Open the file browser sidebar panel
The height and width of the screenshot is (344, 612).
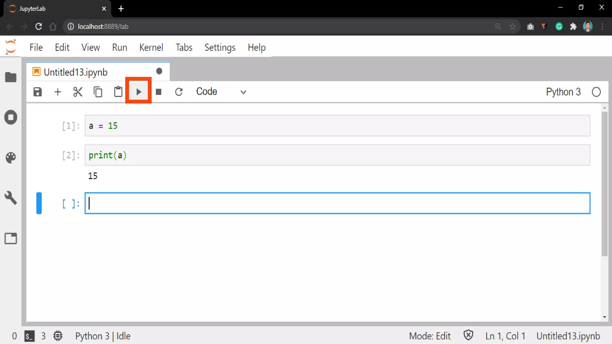click(11, 77)
